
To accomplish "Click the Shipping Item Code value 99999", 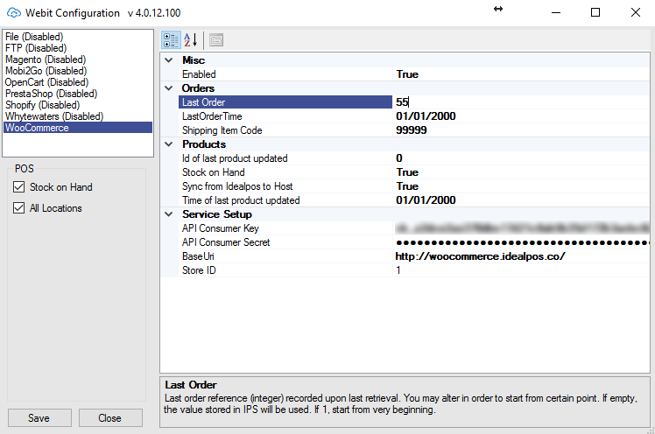I will pyautogui.click(x=521, y=130).
